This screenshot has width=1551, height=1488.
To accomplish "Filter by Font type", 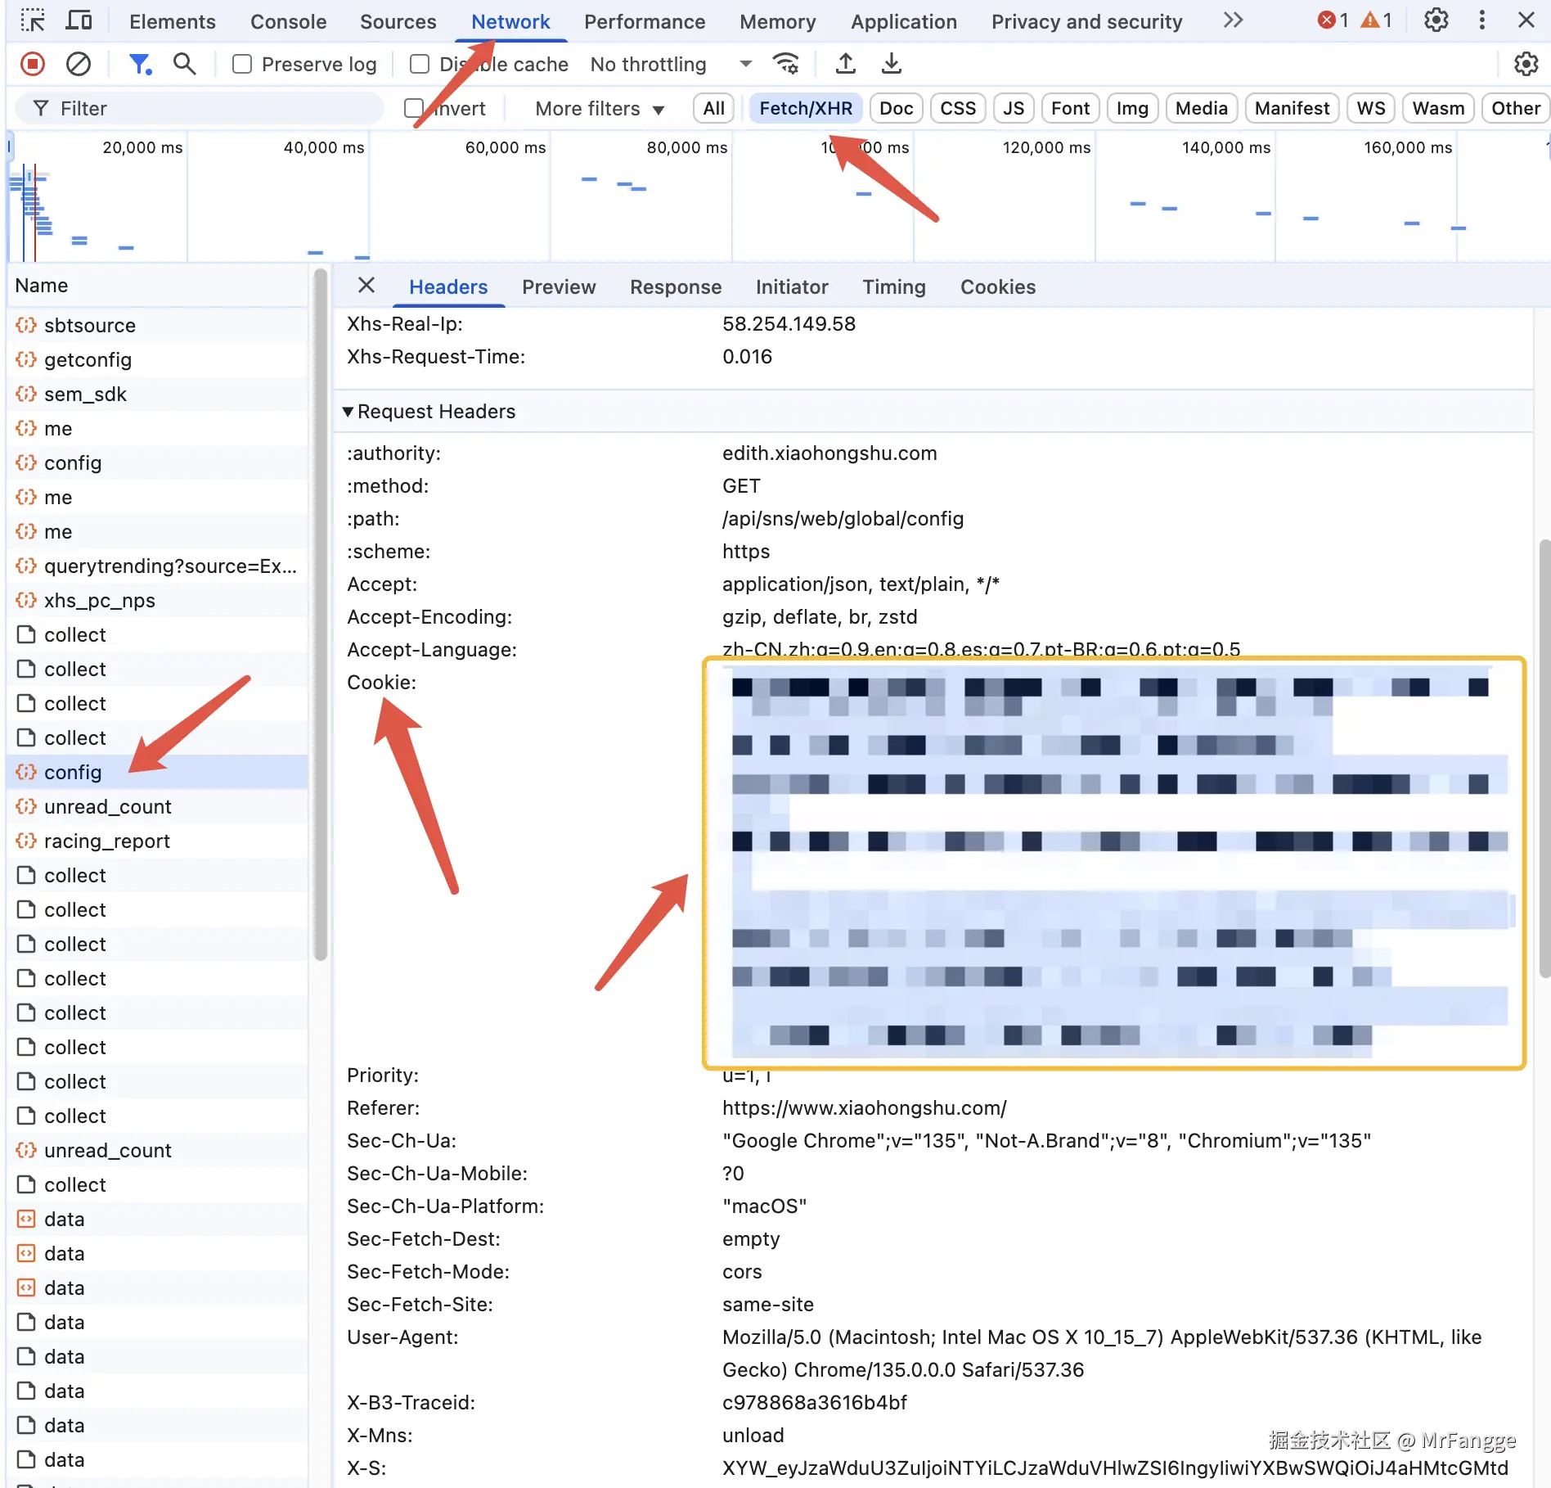I will (1070, 108).
